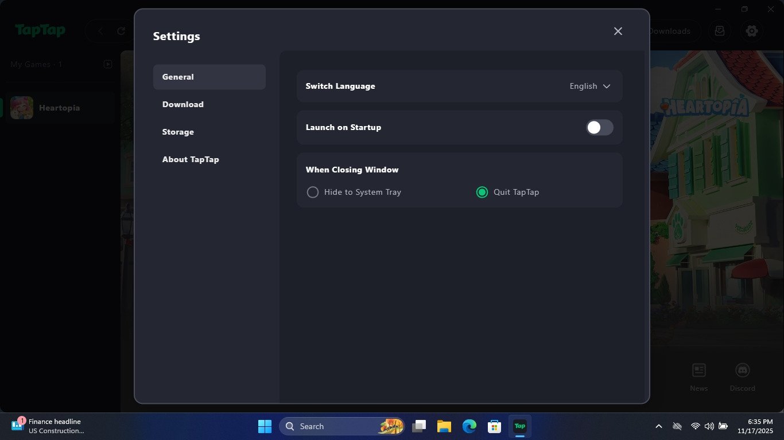The width and height of the screenshot is (784, 440).
Task: Expand the English language selector
Action: coord(589,86)
